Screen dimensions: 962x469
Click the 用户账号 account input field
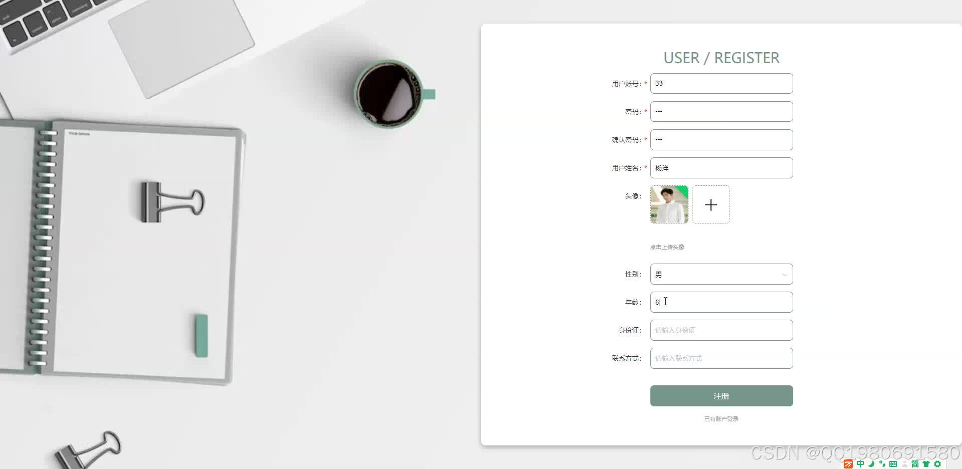721,83
